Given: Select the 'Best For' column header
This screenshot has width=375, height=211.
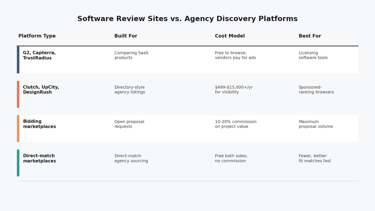Looking at the screenshot, I should point(310,36).
